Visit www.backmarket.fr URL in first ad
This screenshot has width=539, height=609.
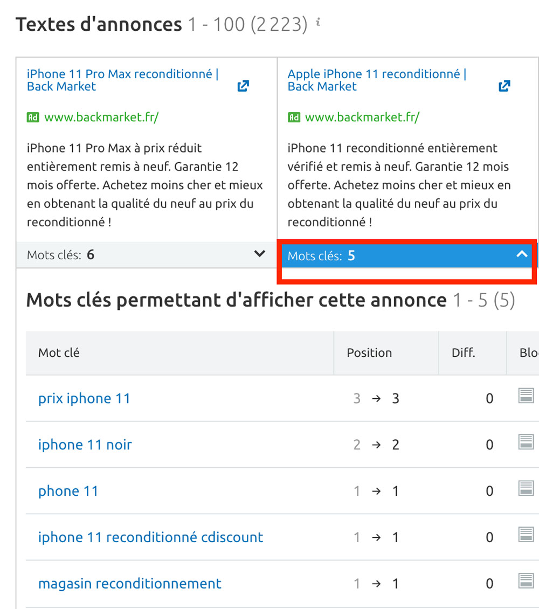tap(101, 117)
